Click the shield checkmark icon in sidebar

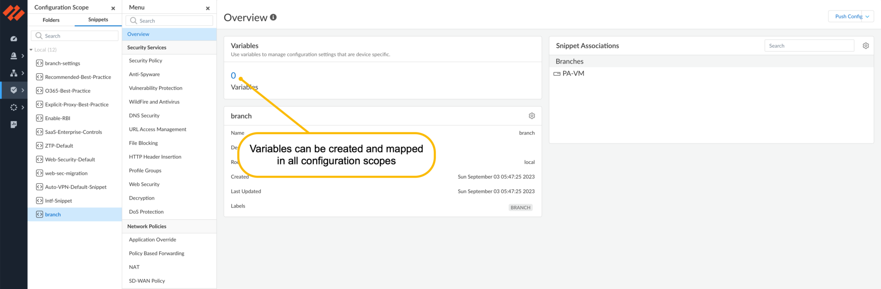[14, 90]
